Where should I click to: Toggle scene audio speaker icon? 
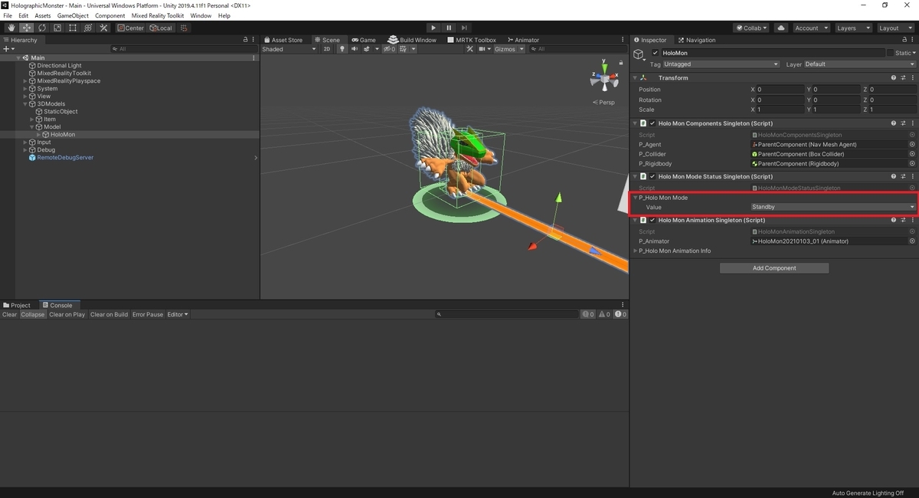coord(354,49)
